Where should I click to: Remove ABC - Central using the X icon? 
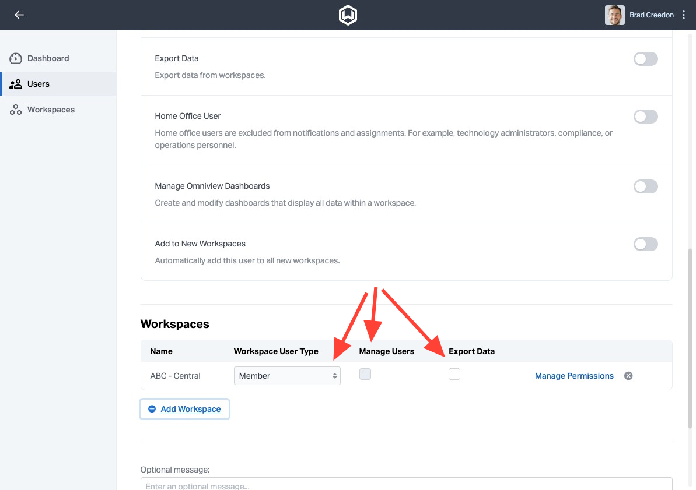click(x=628, y=375)
